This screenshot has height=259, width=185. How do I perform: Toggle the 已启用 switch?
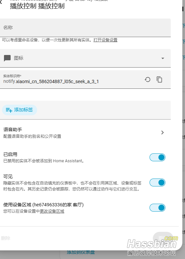tap(157, 157)
